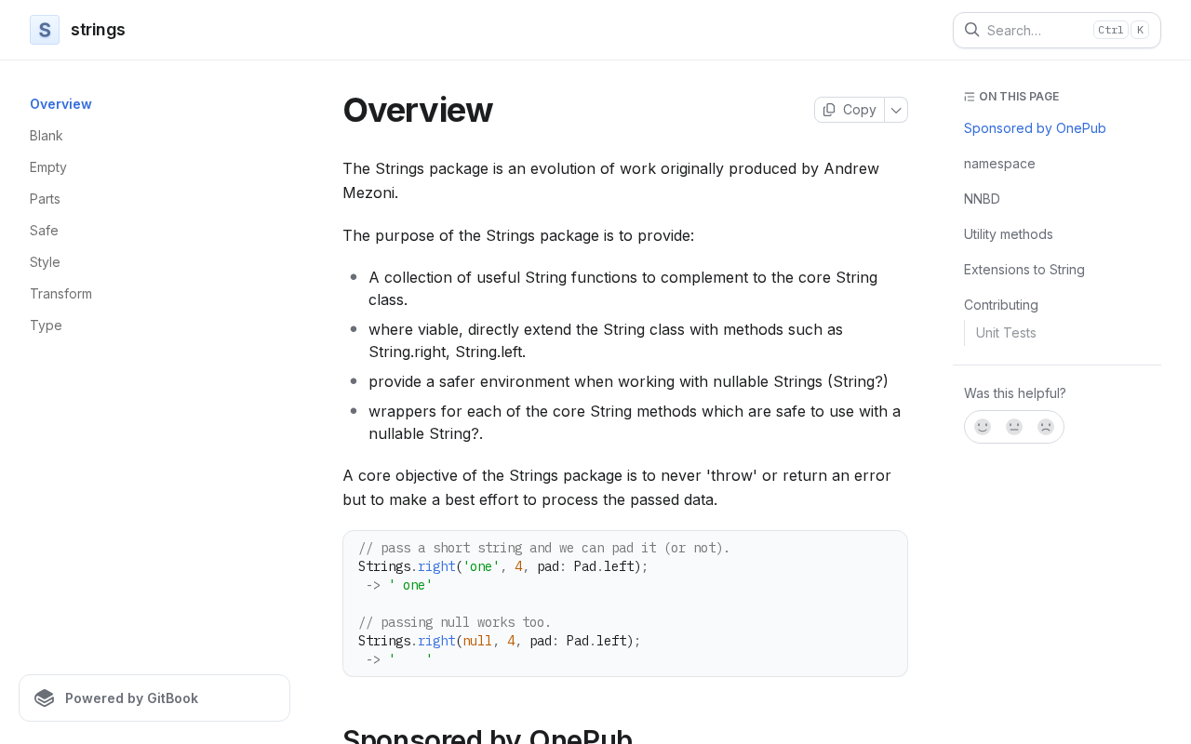This screenshot has height=744, width=1191.
Task: Jump to Sponsored by OnePub section
Action: (x=1035, y=128)
